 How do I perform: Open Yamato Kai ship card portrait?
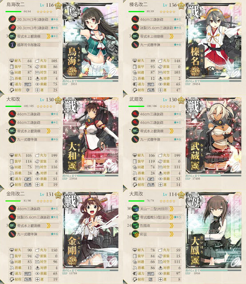coord(91,135)
